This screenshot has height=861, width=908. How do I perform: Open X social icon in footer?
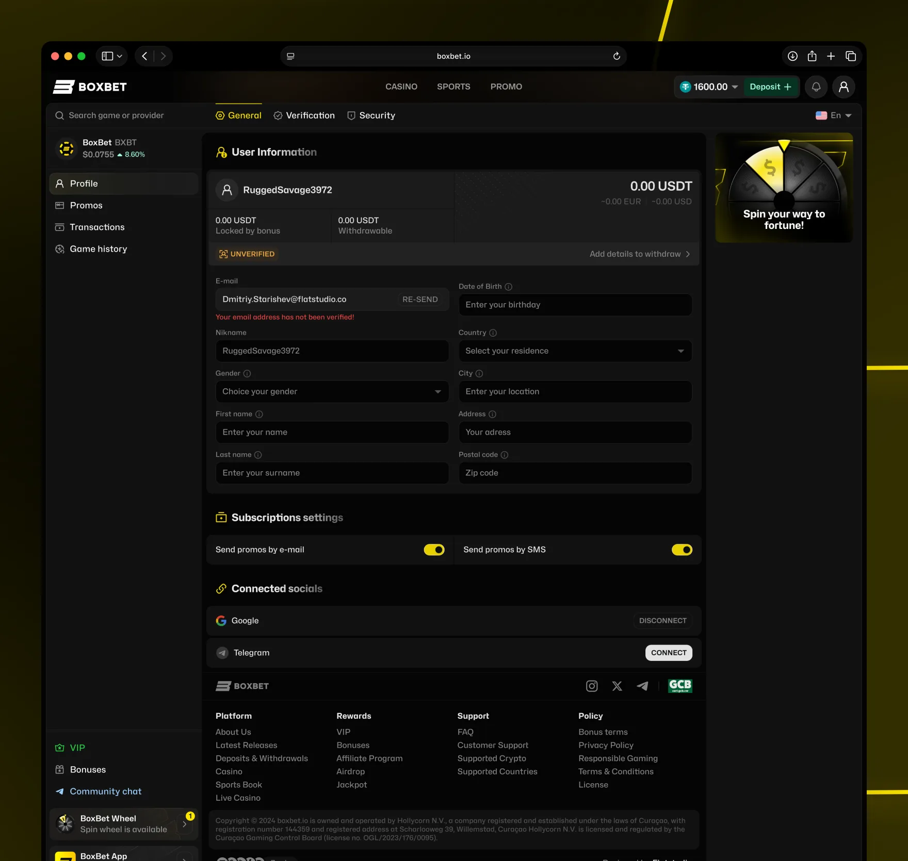617,686
